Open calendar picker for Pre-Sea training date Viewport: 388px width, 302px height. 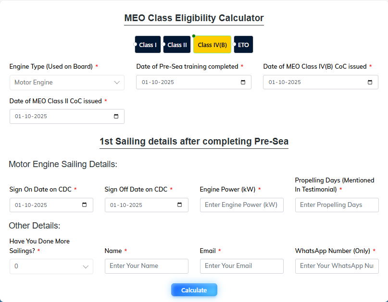(243, 82)
